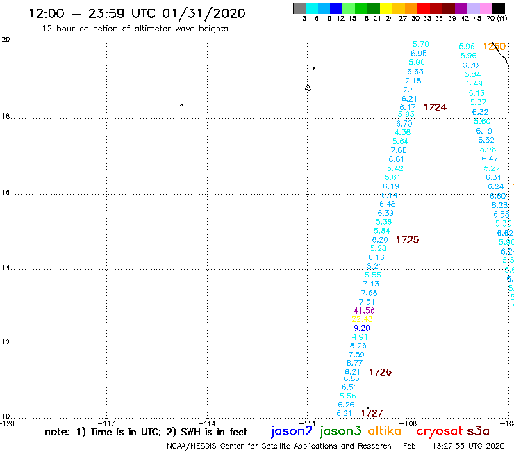Select pass number 1724 label
Viewport: 514px width, 452px height.
click(x=435, y=107)
